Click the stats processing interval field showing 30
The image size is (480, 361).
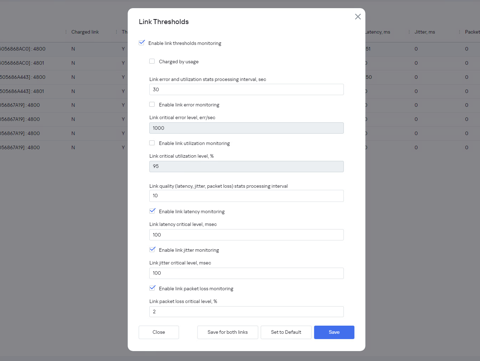pyautogui.click(x=246, y=89)
